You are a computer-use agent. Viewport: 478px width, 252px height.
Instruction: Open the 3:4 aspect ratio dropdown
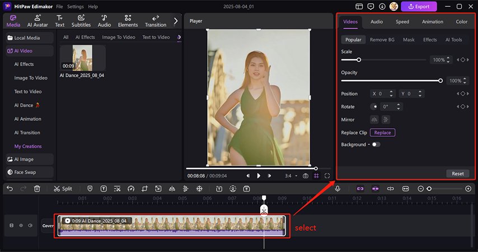pos(291,176)
